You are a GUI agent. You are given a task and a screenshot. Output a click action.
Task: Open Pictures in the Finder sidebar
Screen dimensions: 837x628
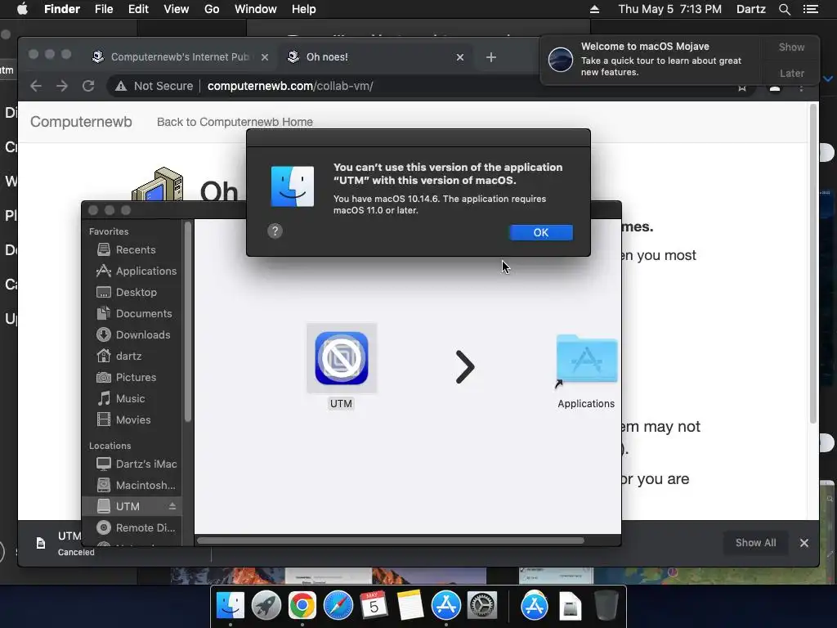click(137, 378)
